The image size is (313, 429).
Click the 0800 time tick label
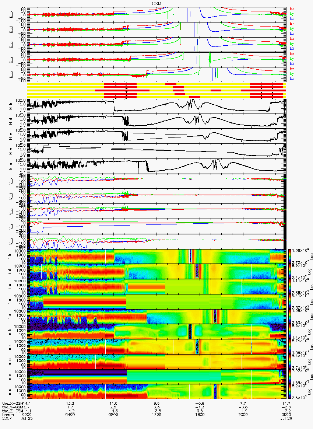113,415
